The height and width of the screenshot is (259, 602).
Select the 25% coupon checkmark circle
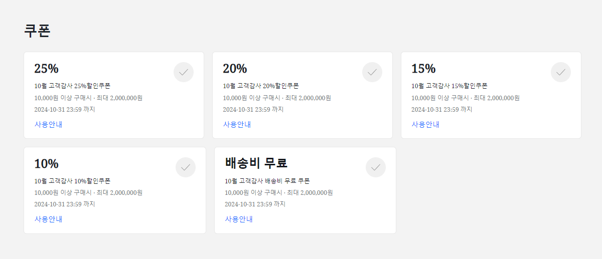click(x=184, y=72)
